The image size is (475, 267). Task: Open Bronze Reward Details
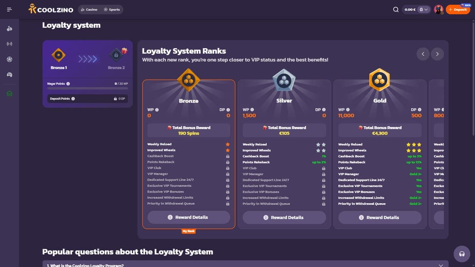coord(188,217)
